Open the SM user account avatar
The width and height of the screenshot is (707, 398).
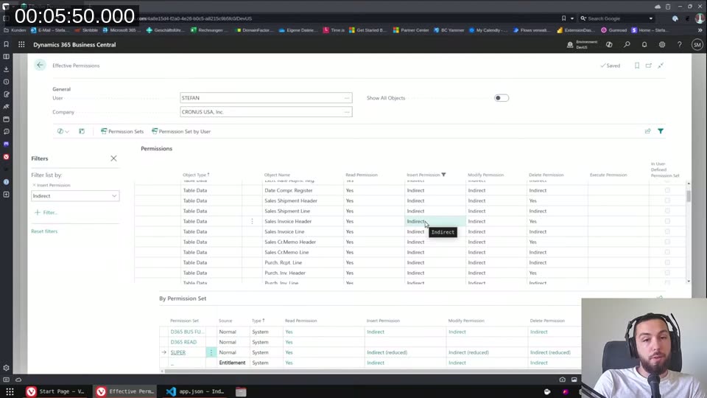697,45
